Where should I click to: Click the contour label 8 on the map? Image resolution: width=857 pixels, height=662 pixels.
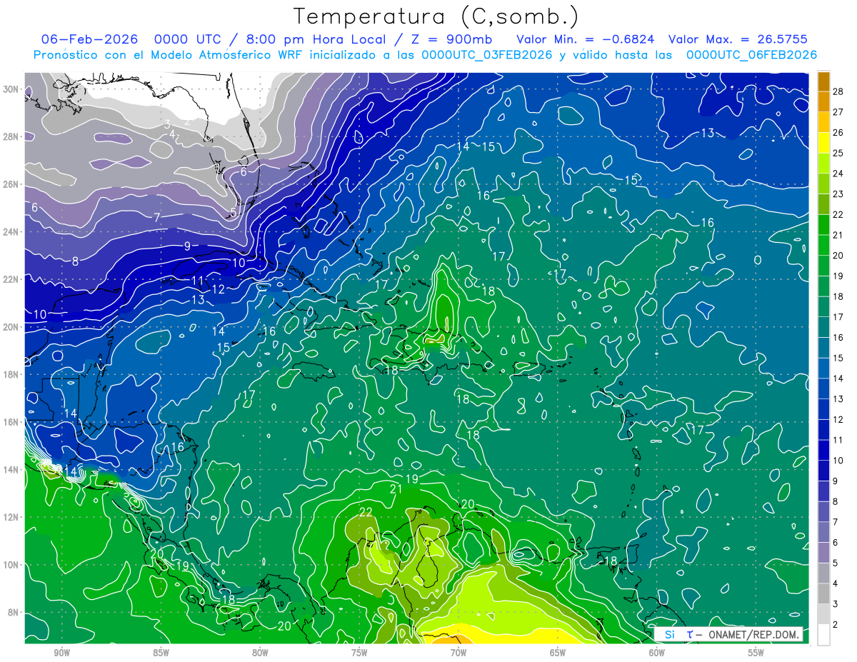75,261
